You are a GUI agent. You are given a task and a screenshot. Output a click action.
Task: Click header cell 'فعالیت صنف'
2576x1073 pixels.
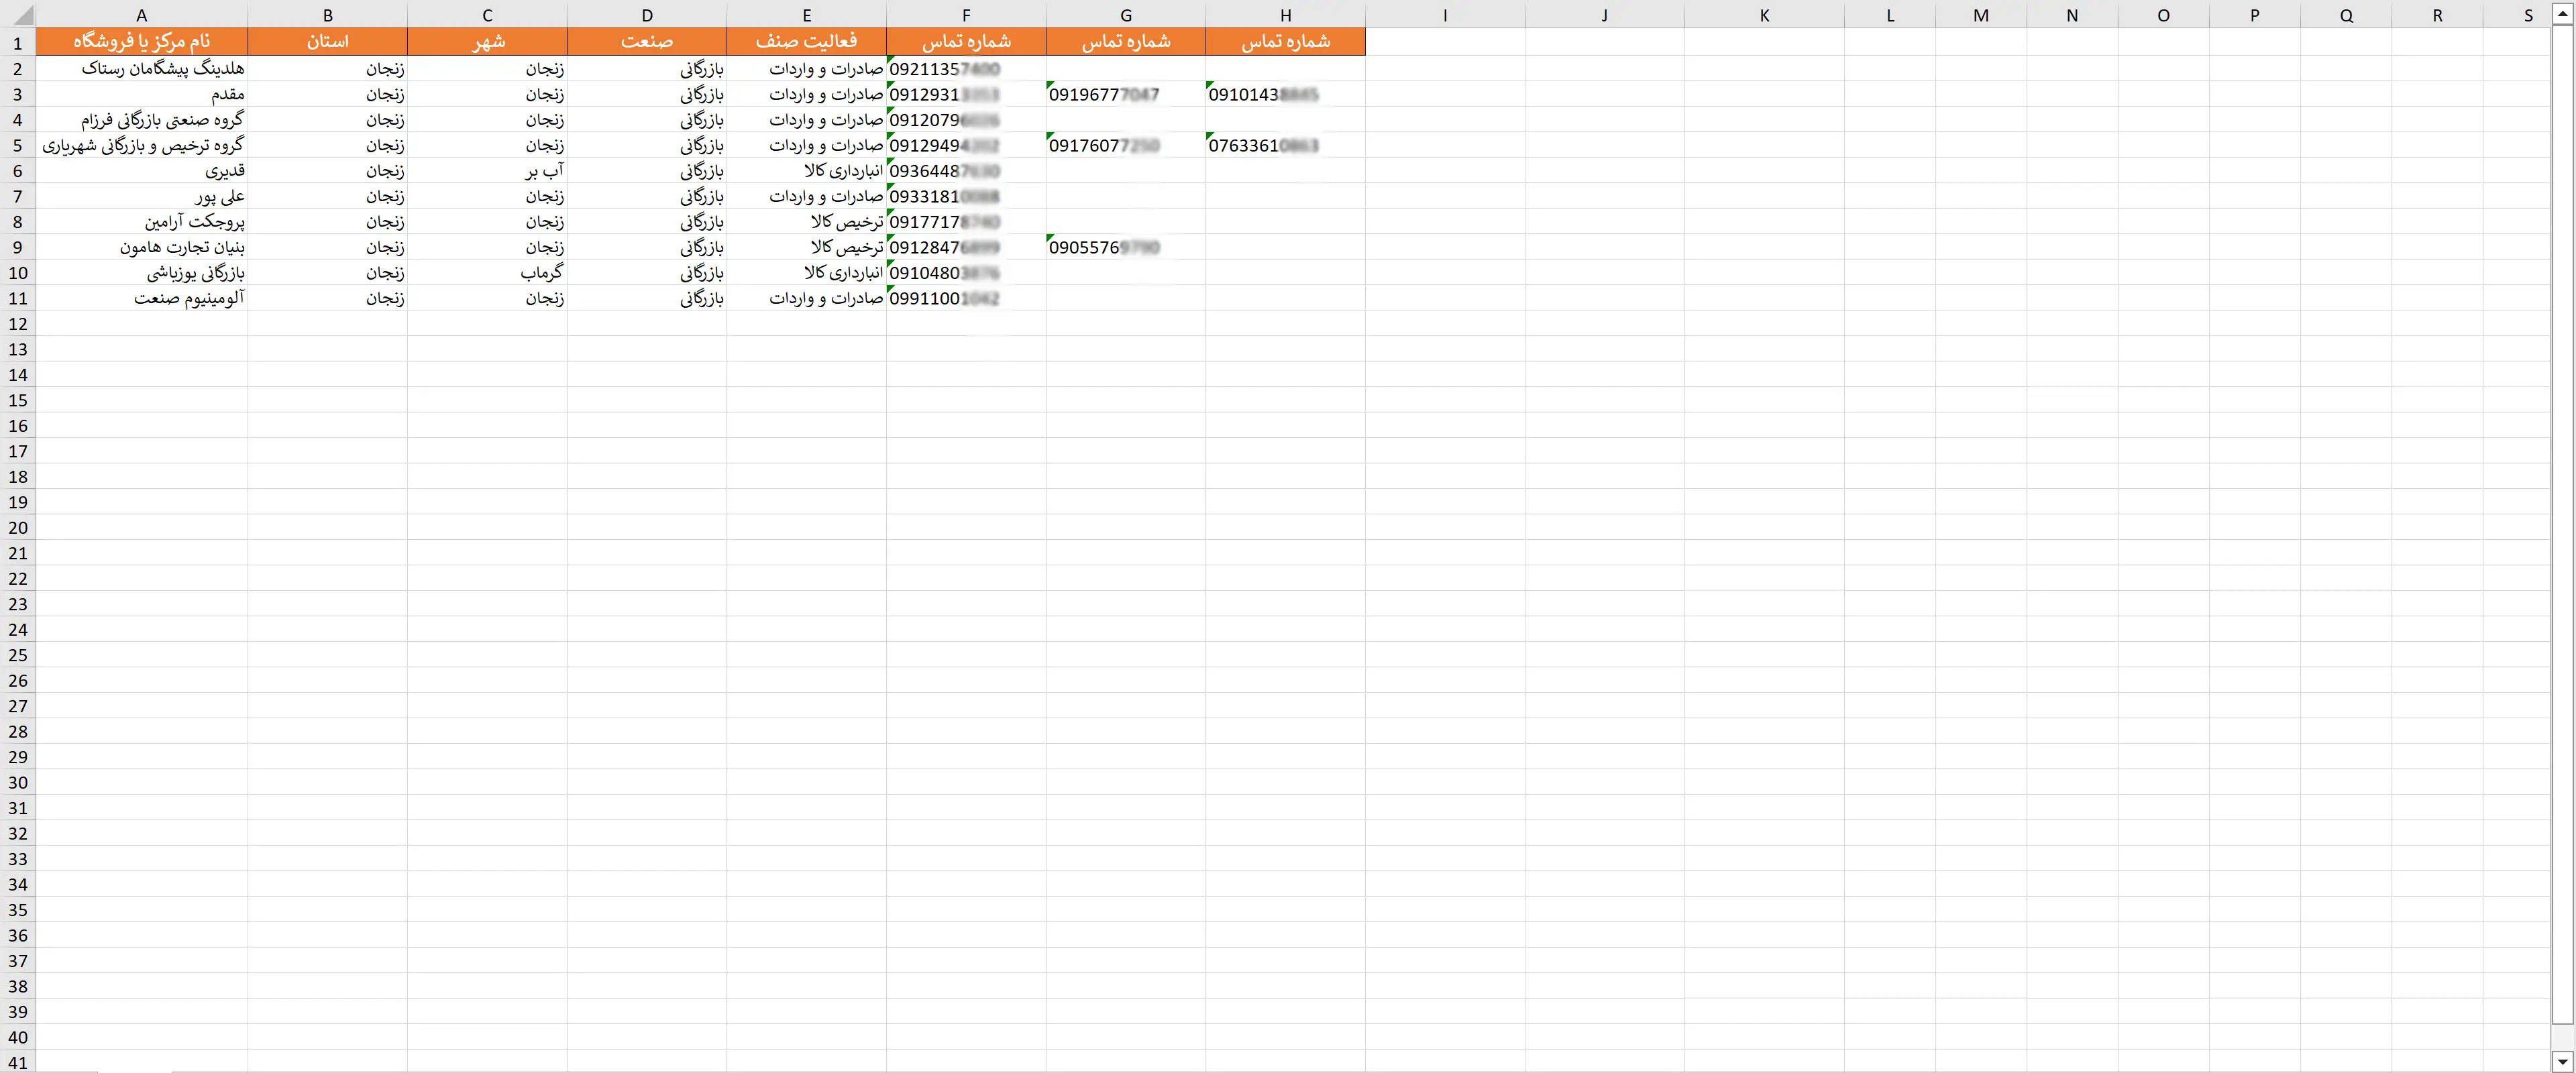click(806, 41)
